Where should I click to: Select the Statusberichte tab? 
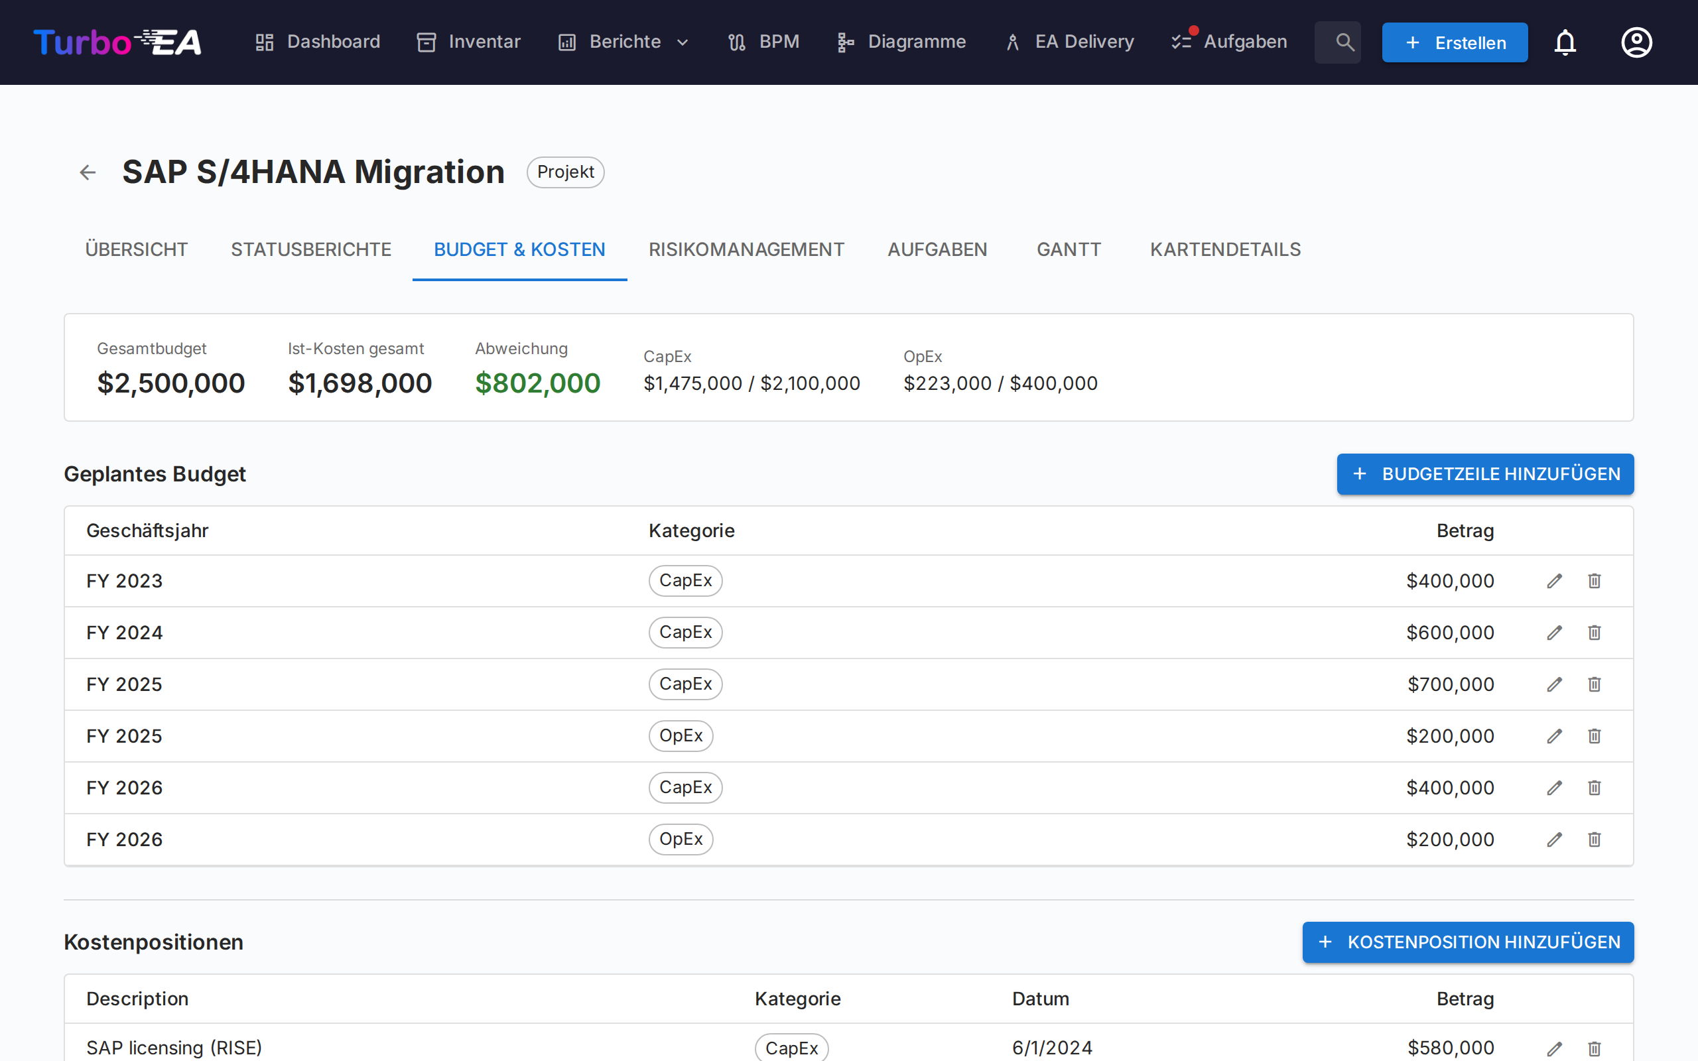[311, 250]
